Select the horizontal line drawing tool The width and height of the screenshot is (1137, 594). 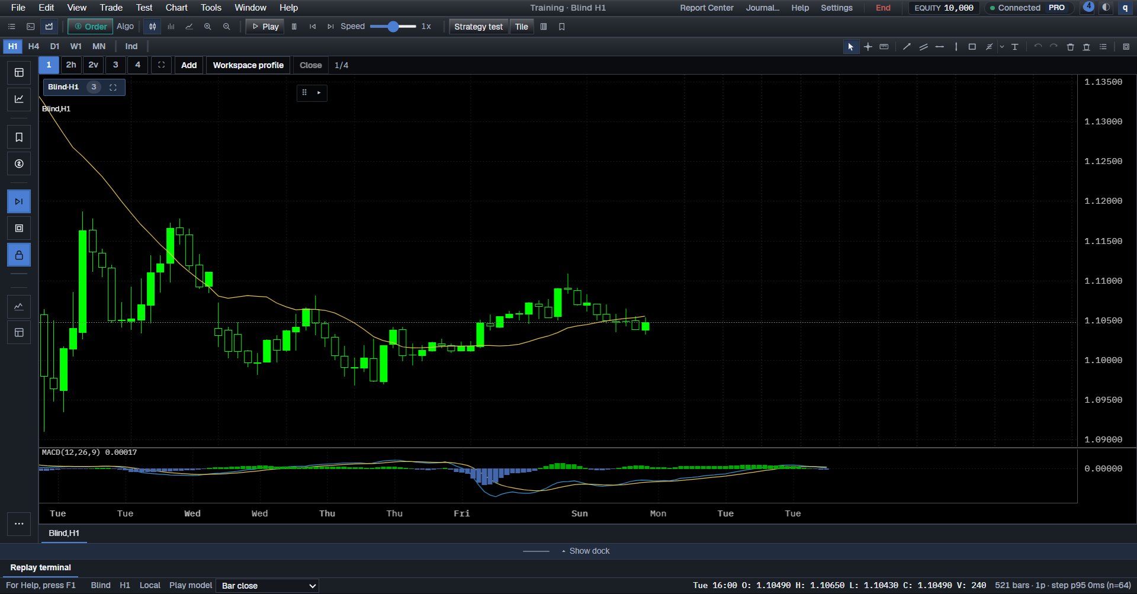point(940,47)
